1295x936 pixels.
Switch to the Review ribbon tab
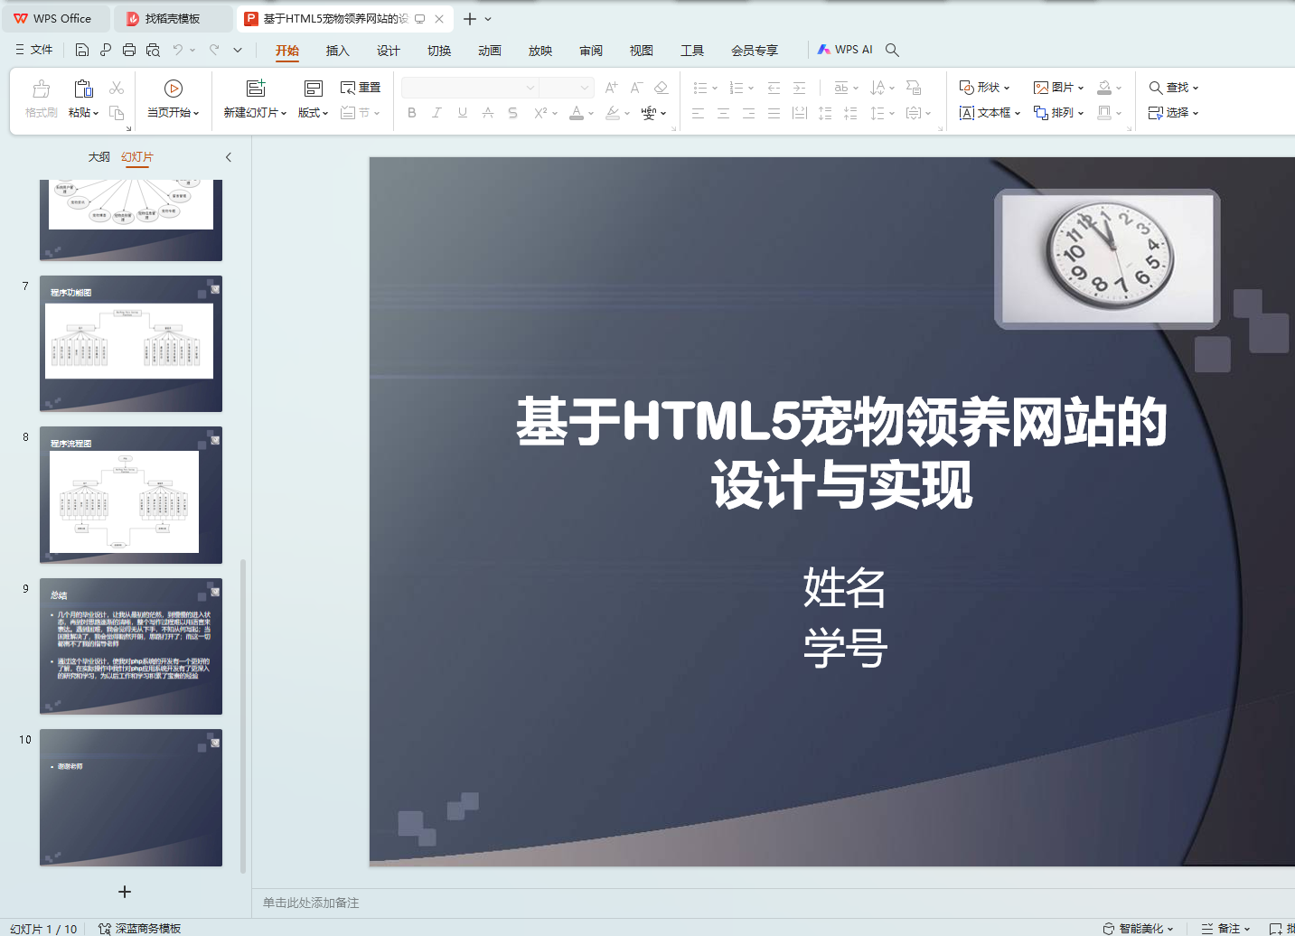(590, 51)
